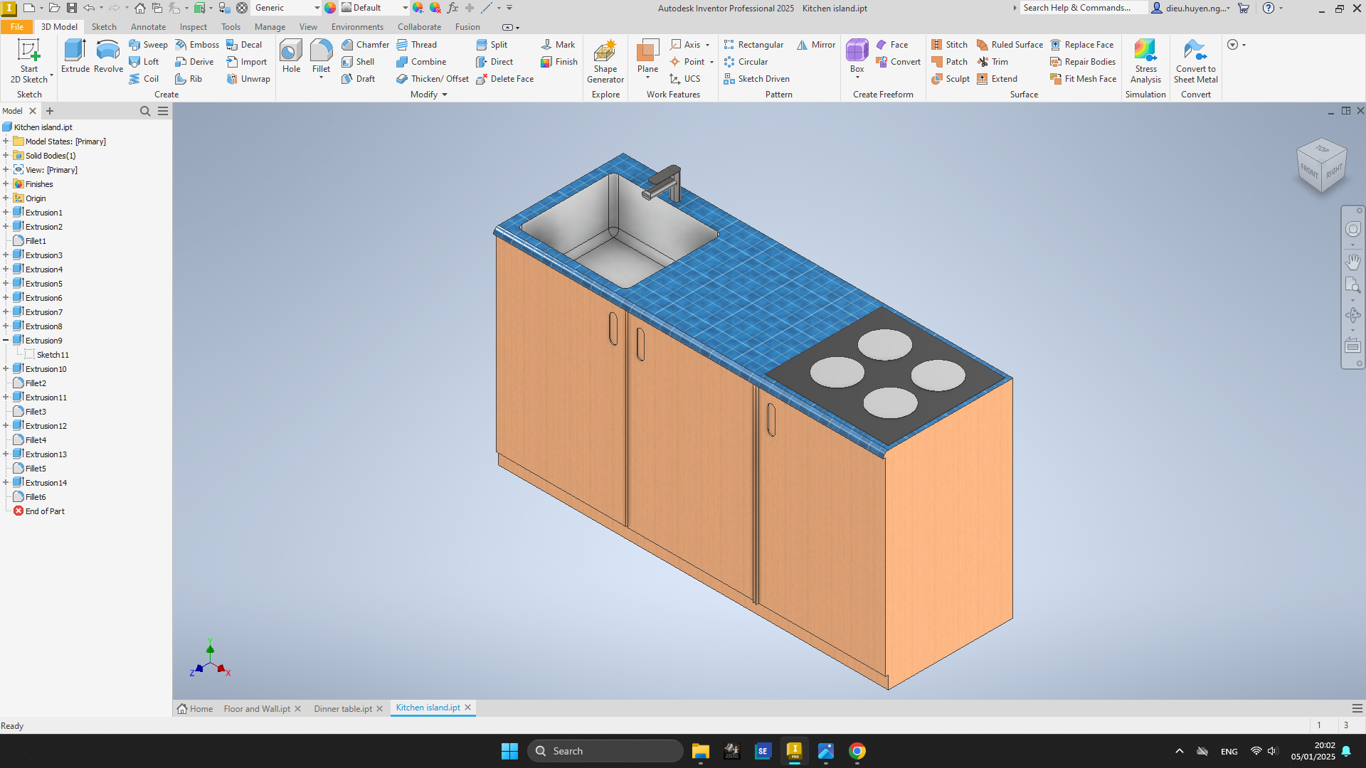Activate the Hole tool
Image resolution: width=1366 pixels, height=768 pixels.
[x=291, y=57]
